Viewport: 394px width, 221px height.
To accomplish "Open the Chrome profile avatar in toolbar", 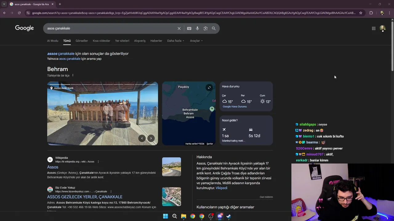I will pos(382,13).
